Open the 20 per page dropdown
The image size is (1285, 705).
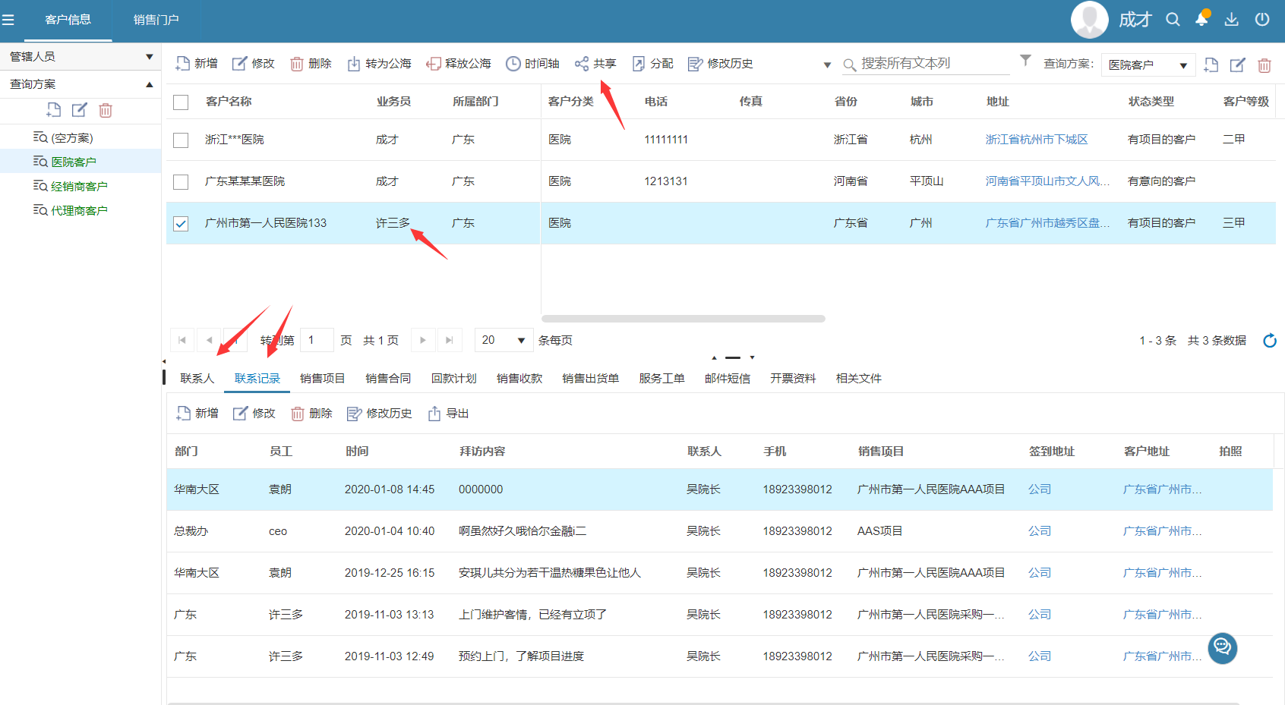pyautogui.click(x=502, y=340)
